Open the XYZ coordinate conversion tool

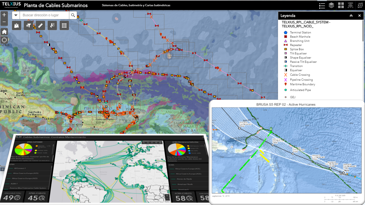[360, 5]
